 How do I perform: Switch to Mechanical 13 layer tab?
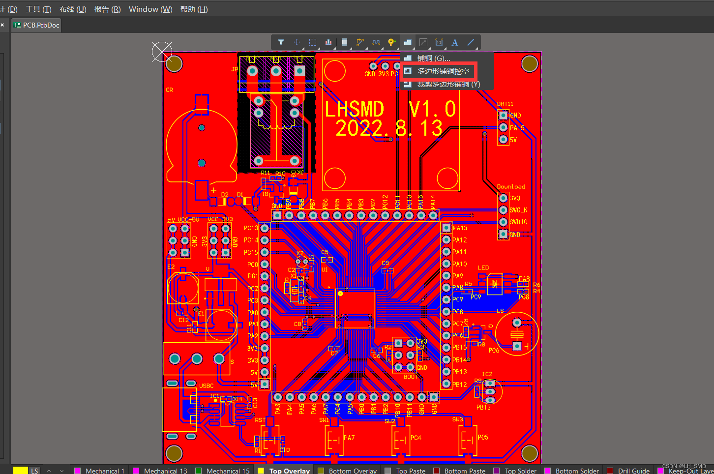point(160,471)
